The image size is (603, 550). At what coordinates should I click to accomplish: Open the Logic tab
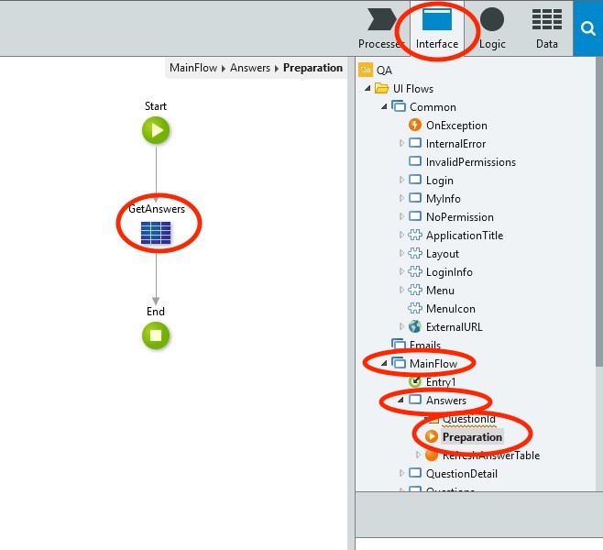[x=492, y=28]
